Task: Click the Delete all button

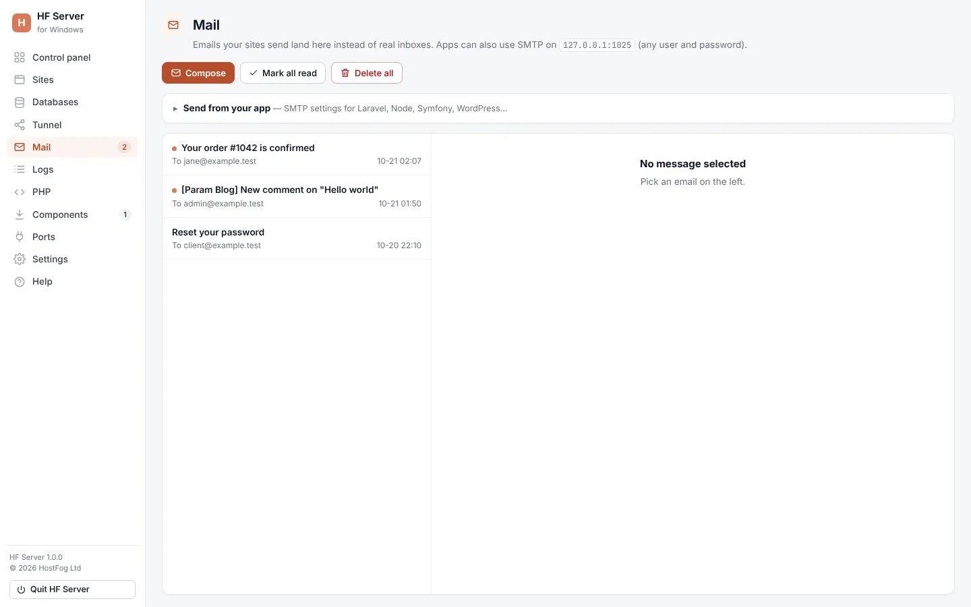Action: (x=367, y=73)
